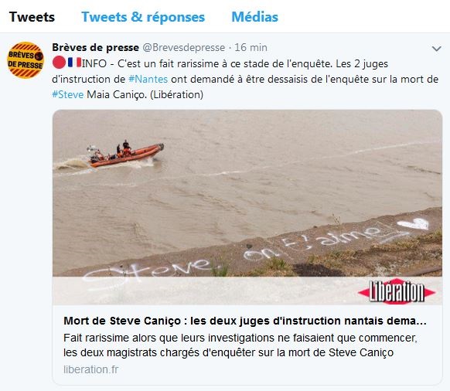Click the red circle emoji in tweet
450x391 pixels.
(x=59, y=63)
